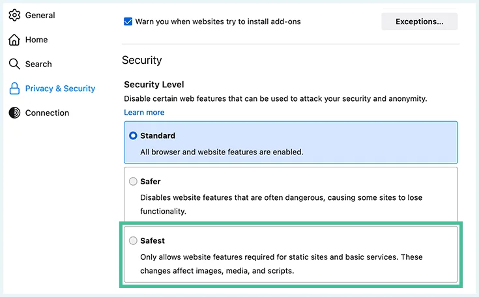Open the General settings label
The width and height of the screenshot is (479, 297).
pos(40,15)
